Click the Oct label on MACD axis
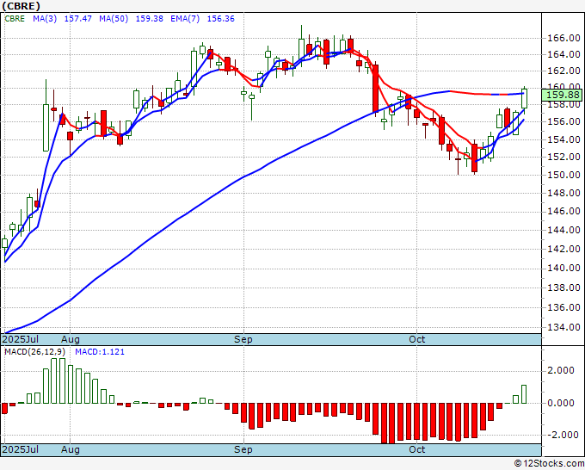This screenshot has width=585, height=470. pyautogui.click(x=416, y=449)
